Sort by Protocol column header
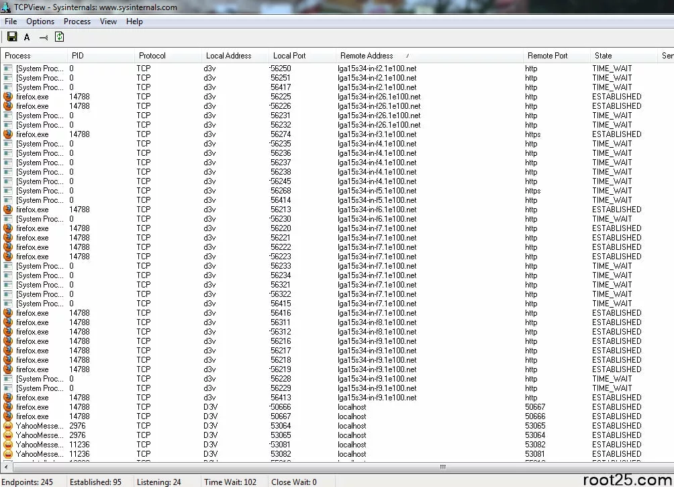The image size is (674, 487). (168, 56)
